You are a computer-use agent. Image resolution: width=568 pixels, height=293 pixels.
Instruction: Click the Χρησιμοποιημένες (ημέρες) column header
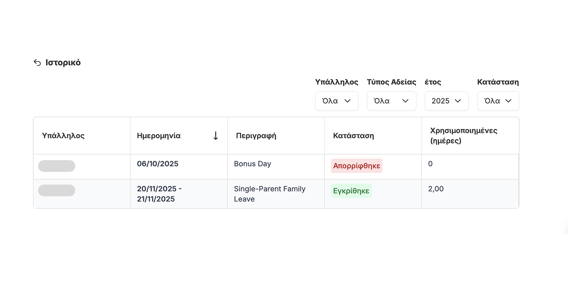[463, 136]
